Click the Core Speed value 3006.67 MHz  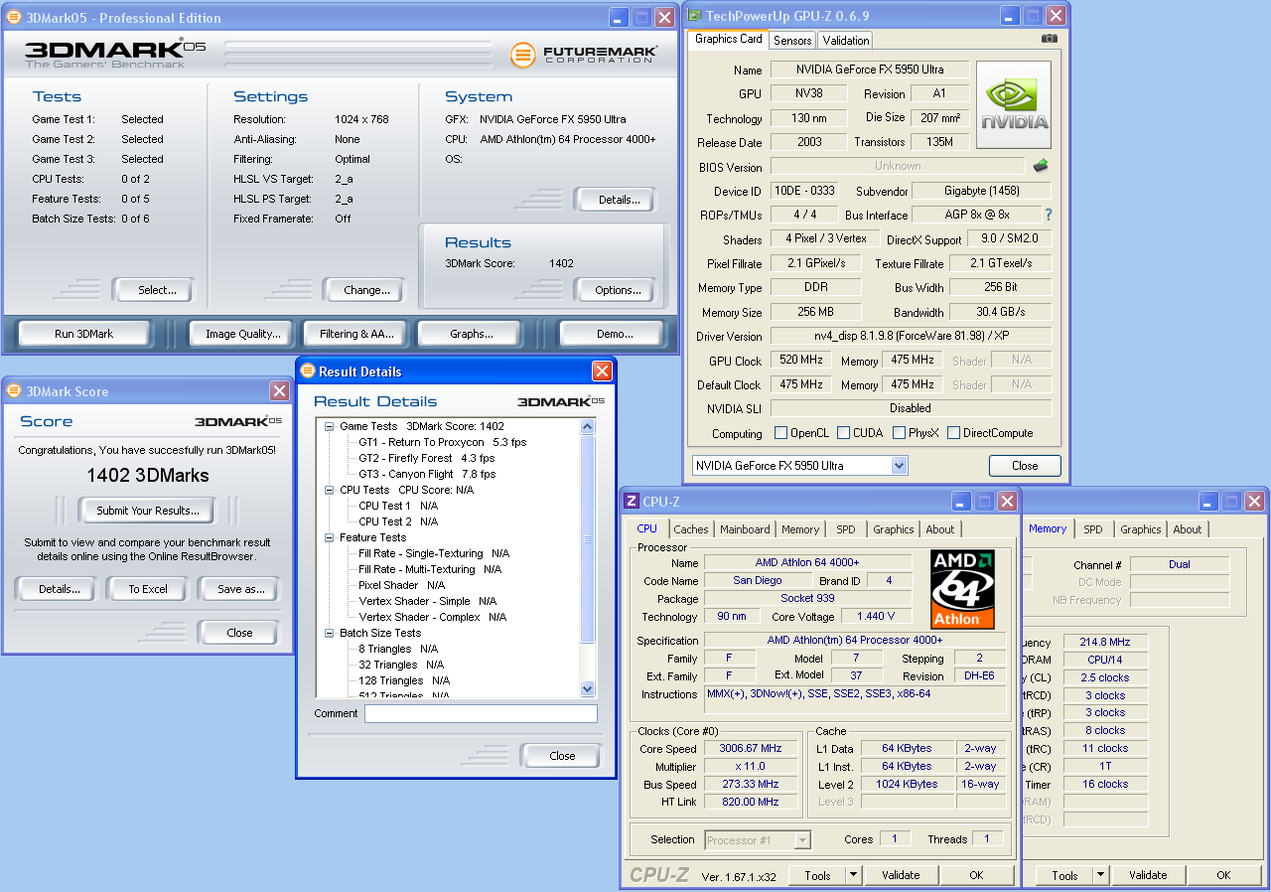(x=751, y=749)
